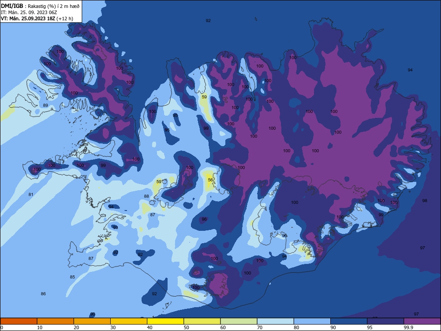
Task: Click the '93' humidity value on the map
Action: 116,227
